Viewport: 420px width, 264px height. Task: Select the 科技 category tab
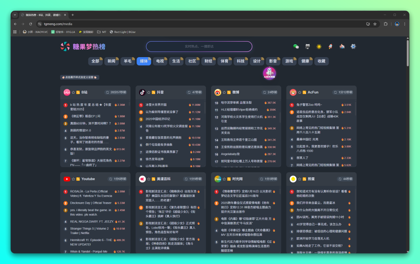coord(241,61)
